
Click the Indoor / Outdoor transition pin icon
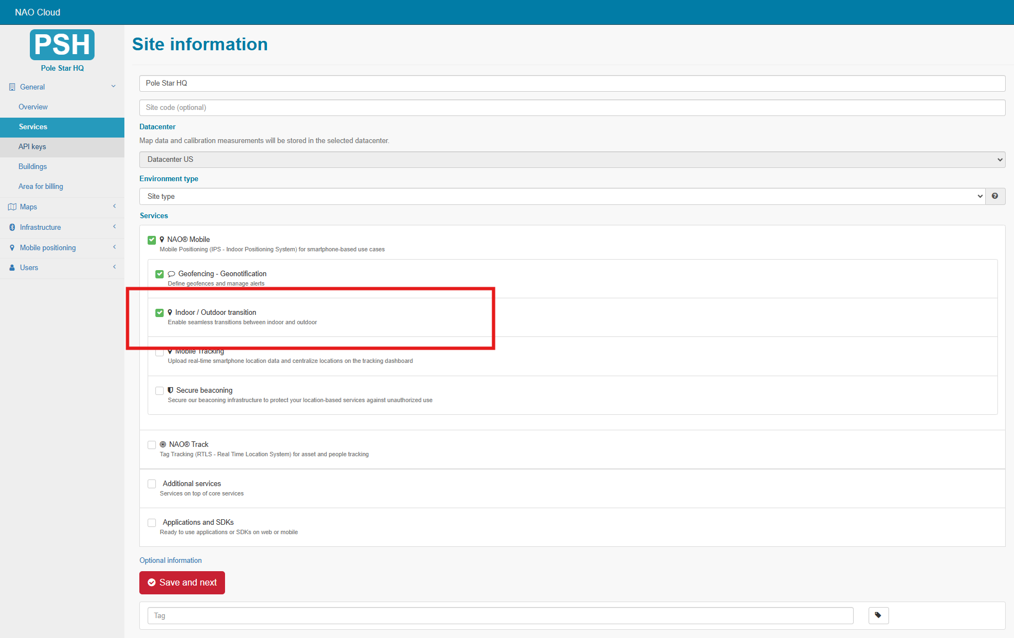[x=170, y=312]
